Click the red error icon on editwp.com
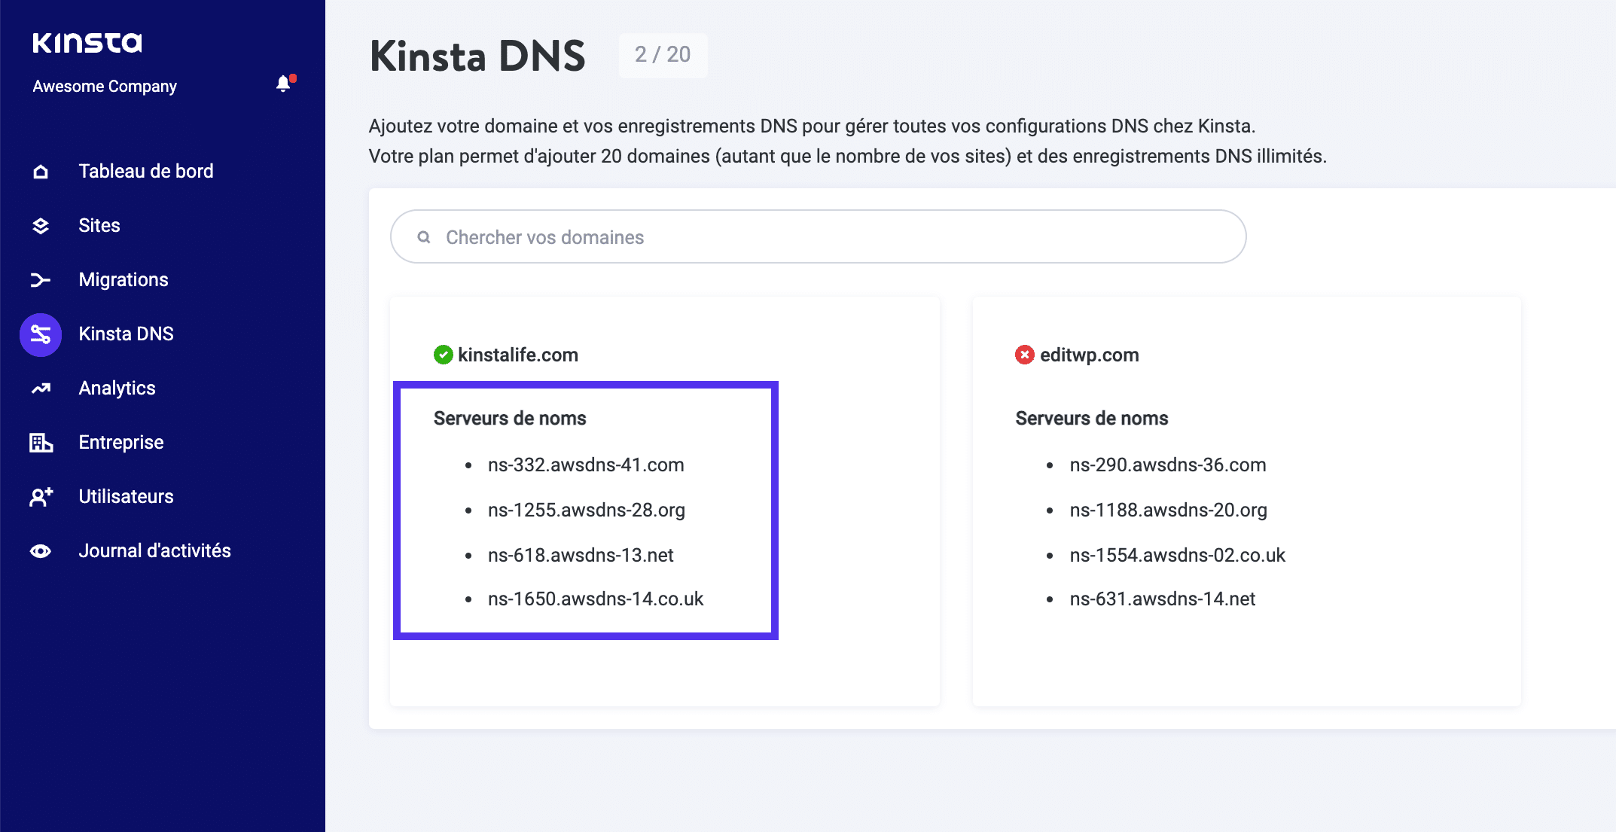Viewport: 1616px width, 832px height. click(x=1024, y=355)
